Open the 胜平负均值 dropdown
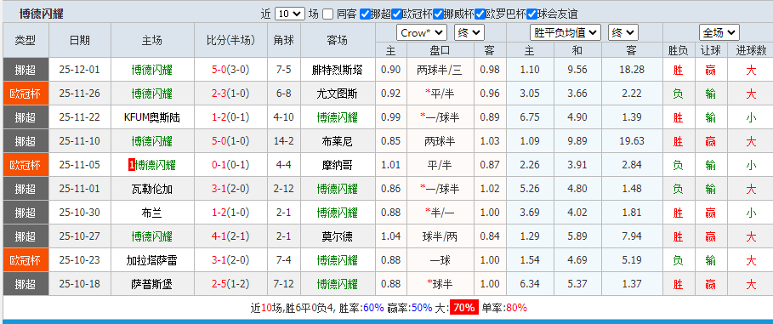The height and width of the screenshot is (324, 773). coord(566,33)
